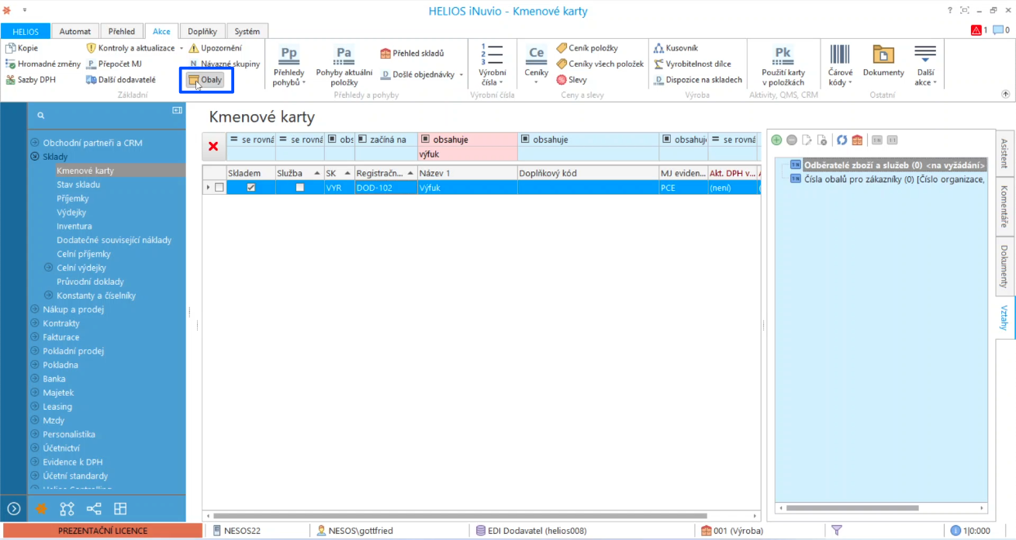
Task: Expand Nákup a prodej node
Action: [35, 310]
